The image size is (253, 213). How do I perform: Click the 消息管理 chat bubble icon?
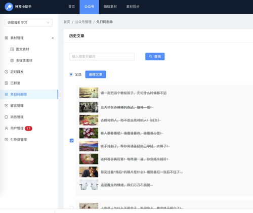pos(6,117)
